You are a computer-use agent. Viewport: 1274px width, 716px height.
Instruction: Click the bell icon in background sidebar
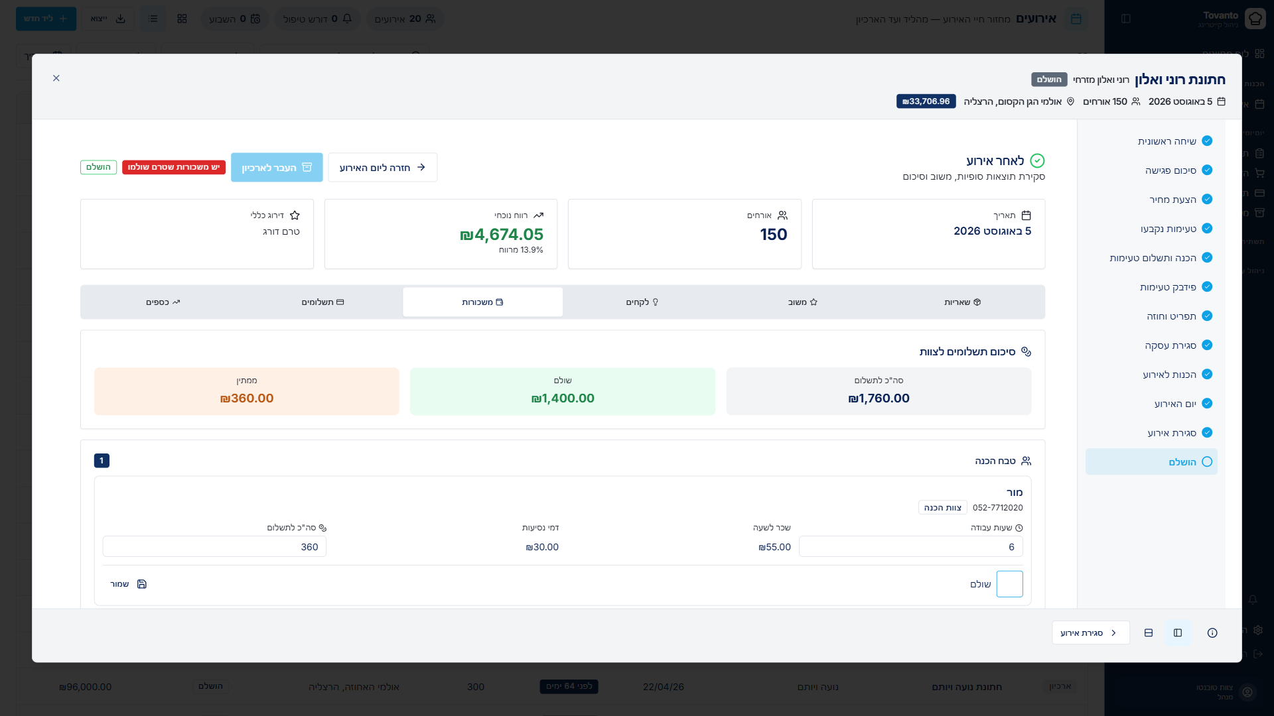pos(1253,599)
